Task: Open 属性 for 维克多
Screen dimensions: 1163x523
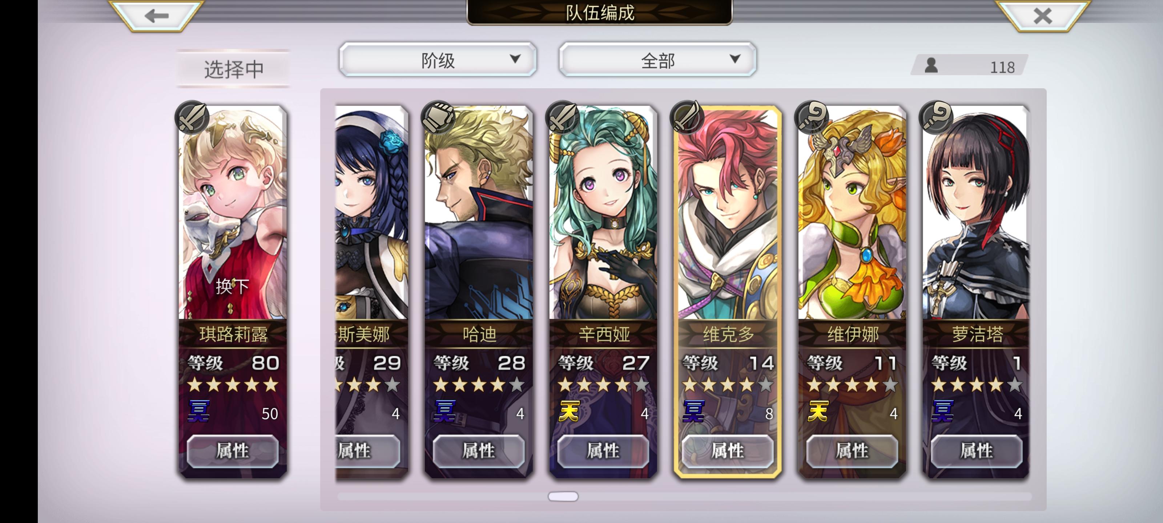Action: 727,451
